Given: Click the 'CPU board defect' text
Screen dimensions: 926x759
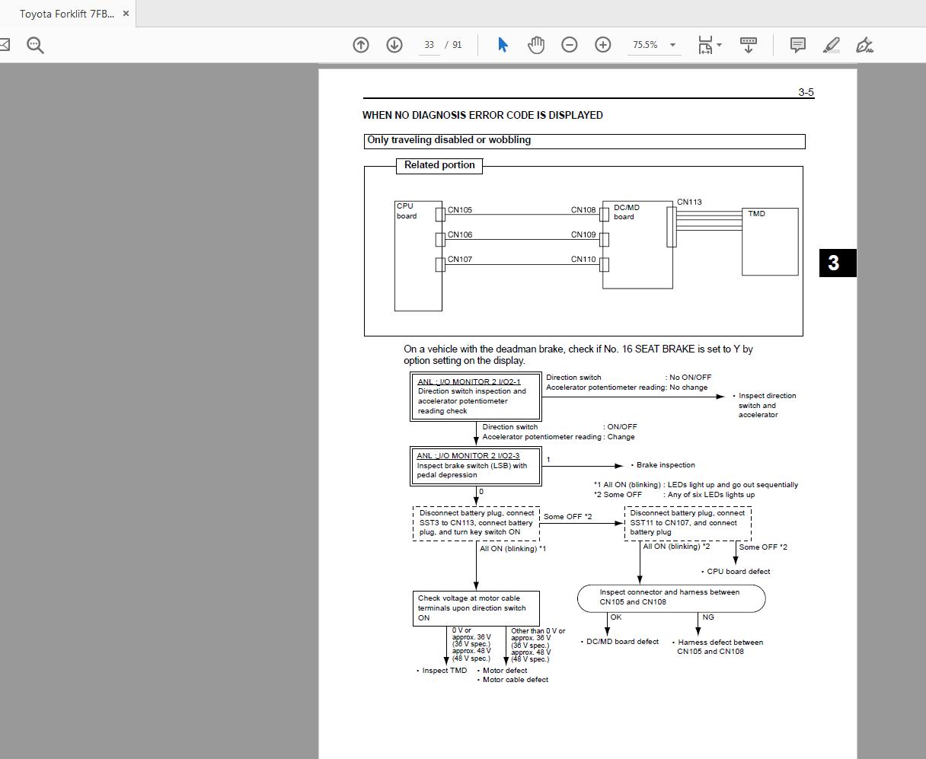Looking at the screenshot, I should click(738, 571).
